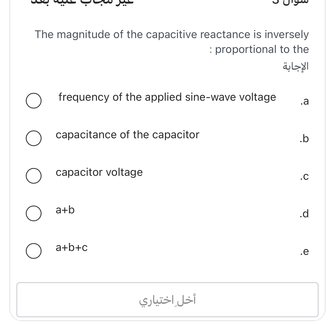Click the 'capacitance of the capacitor' answer text
The image size is (335, 324).
127,135
